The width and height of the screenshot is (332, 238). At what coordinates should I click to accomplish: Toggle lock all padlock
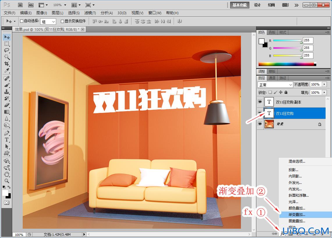point(286,92)
